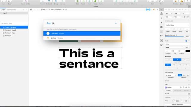
Task: Click the Export toolbar icon
Action: click(187, 1)
